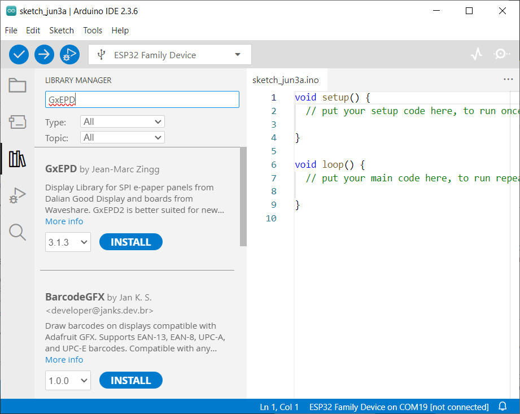The image size is (520, 414).
Task: Follow the GxEPD More info link
Action: point(64,221)
